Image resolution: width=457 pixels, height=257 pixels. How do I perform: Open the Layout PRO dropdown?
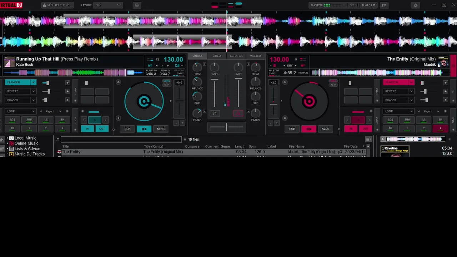[x=108, y=5]
